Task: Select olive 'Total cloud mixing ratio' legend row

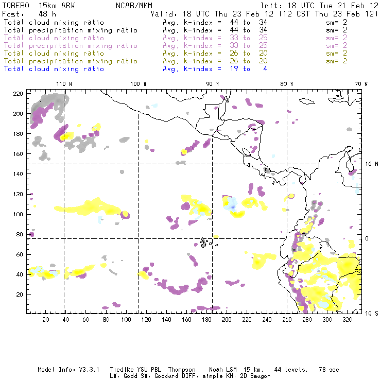Action: (x=176, y=54)
